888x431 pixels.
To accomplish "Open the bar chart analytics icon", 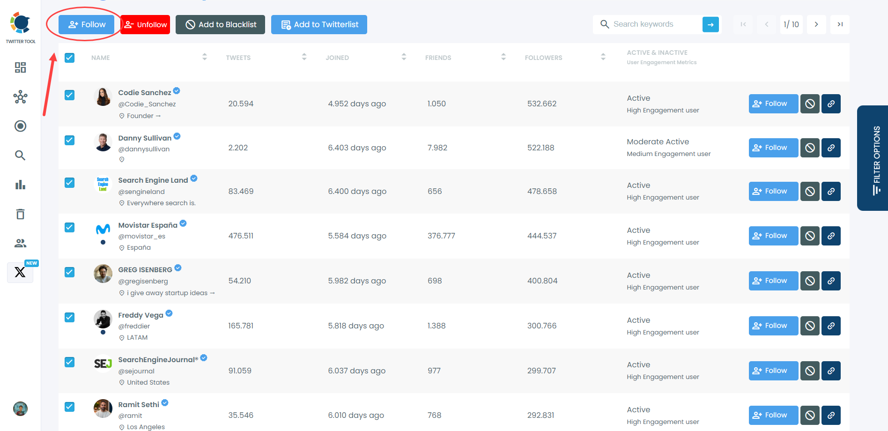I will click(20, 185).
